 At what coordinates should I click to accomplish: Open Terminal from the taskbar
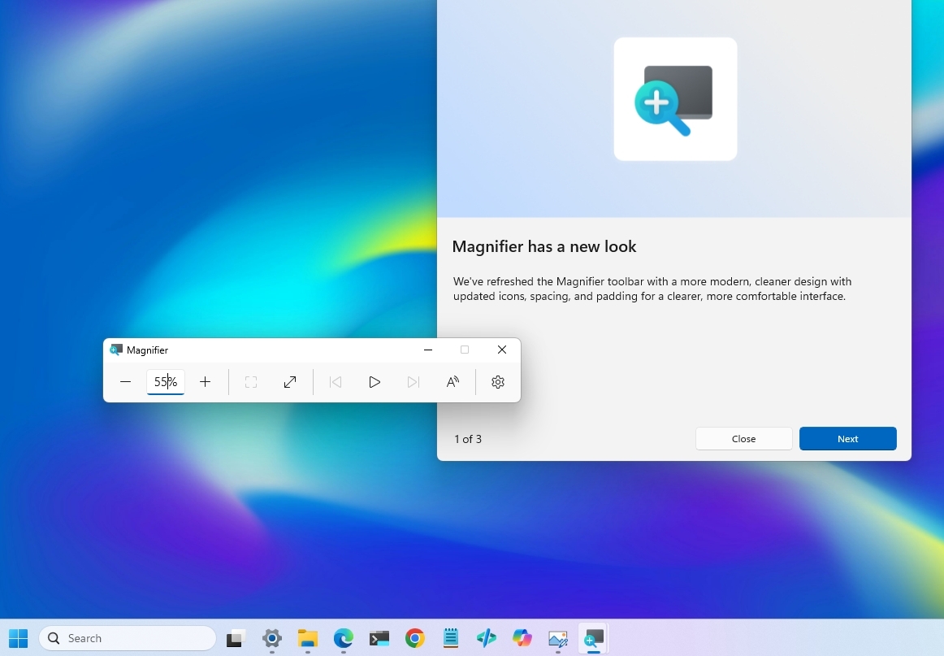pyautogui.click(x=379, y=639)
